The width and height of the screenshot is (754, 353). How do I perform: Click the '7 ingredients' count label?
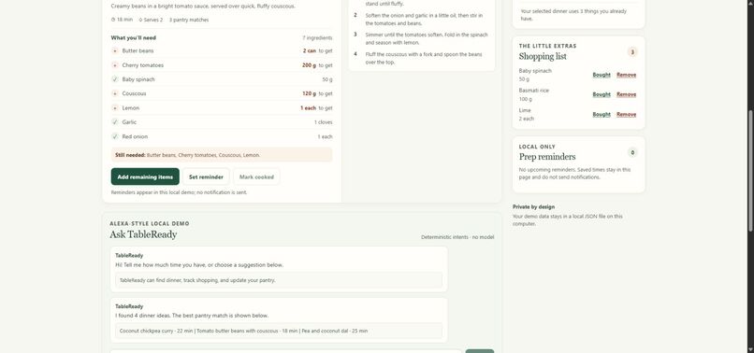[317, 37]
